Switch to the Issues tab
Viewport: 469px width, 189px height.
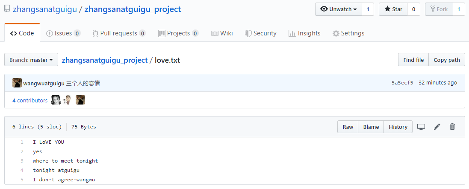point(63,33)
